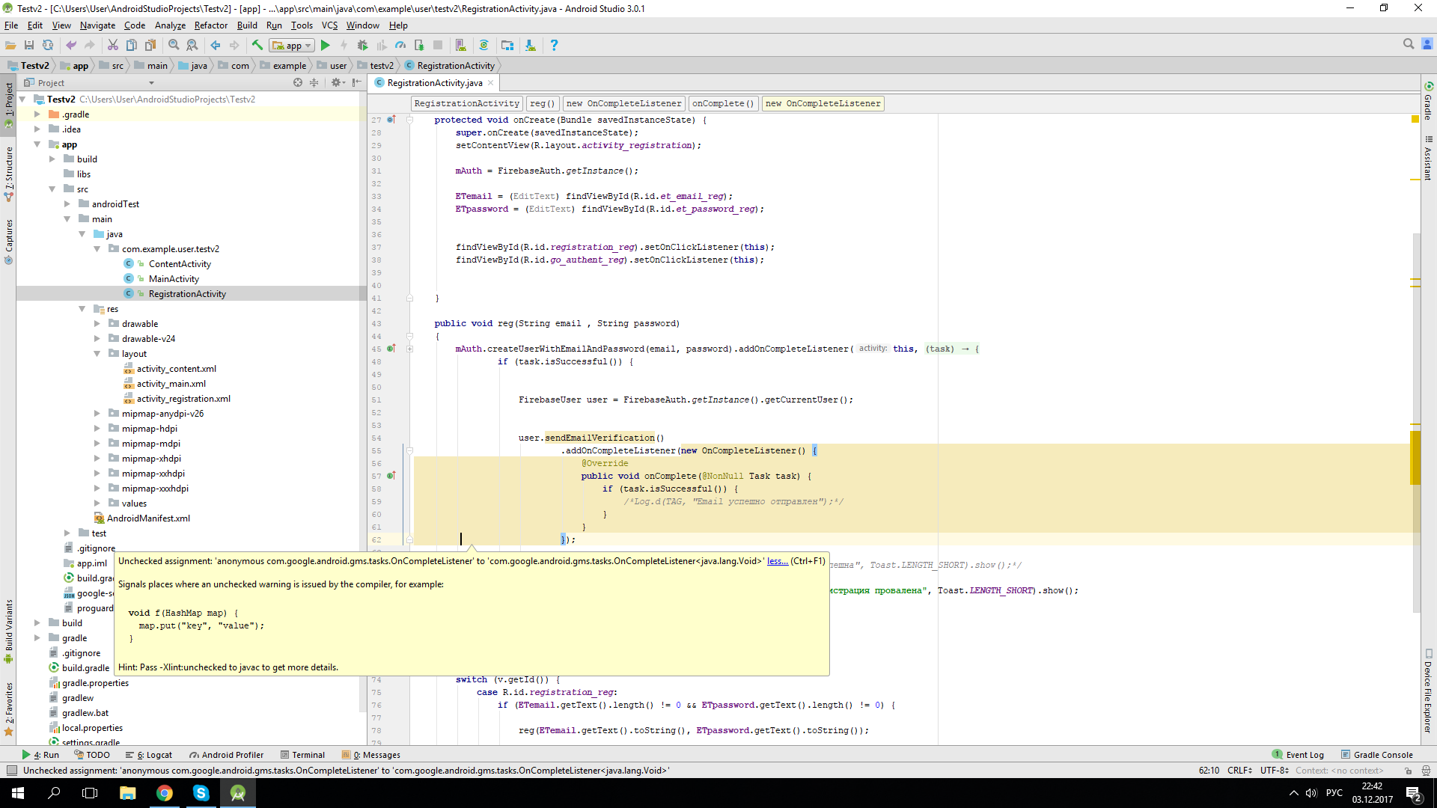Click the Synchronize toolbar icon
Viewport: 1437px width, 808px height.
(48, 46)
